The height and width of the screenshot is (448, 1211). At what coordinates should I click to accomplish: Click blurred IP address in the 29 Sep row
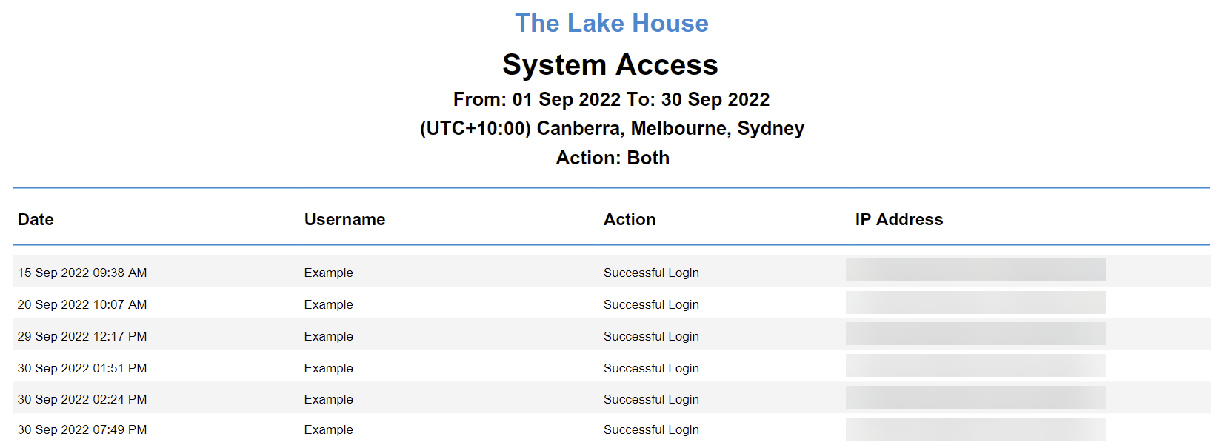point(975,333)
